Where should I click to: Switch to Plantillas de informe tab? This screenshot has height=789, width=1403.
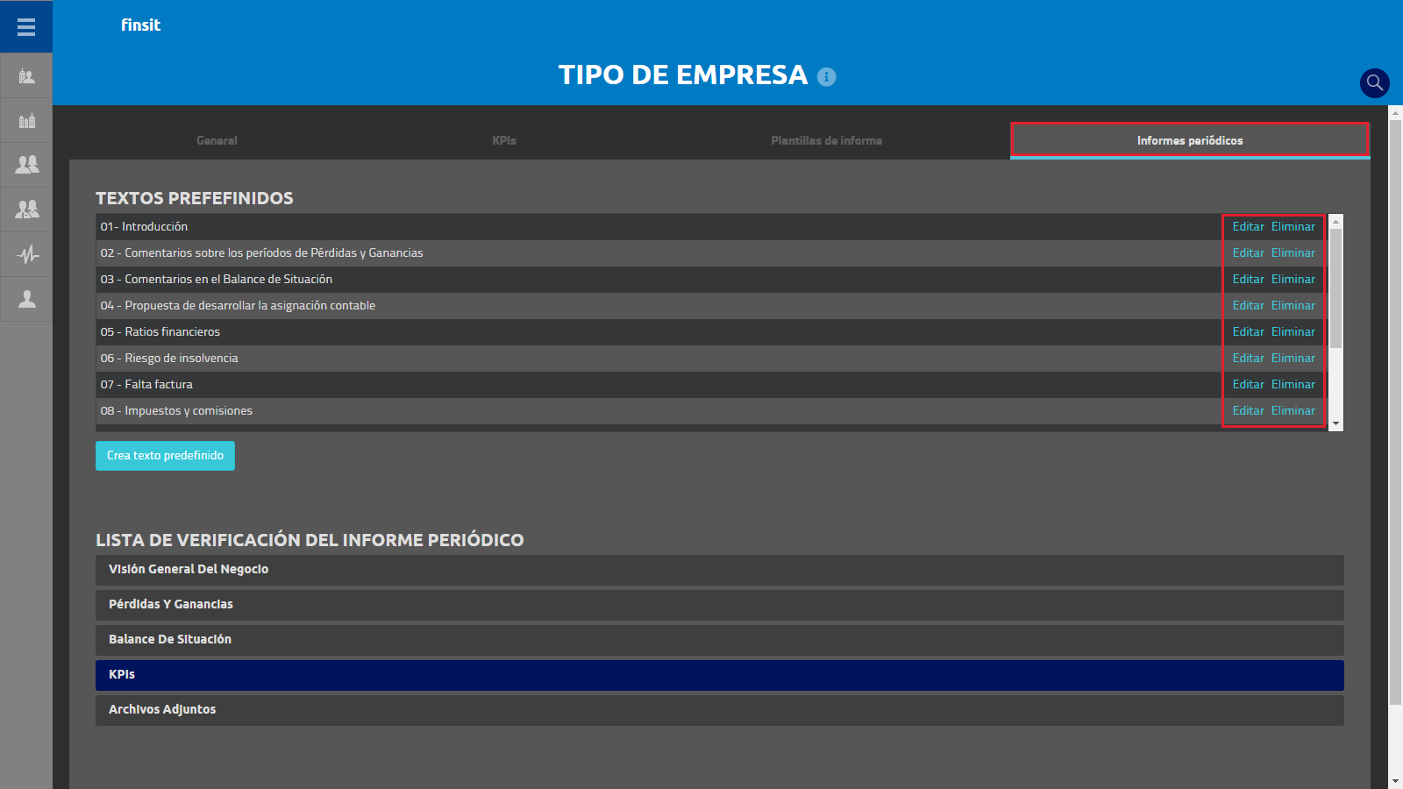[827, 140]
